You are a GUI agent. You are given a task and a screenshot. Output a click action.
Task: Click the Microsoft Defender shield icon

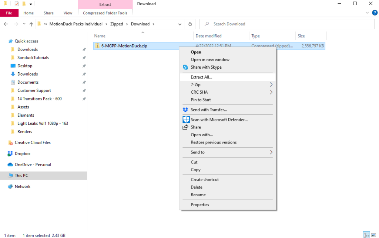click(186, 120)
